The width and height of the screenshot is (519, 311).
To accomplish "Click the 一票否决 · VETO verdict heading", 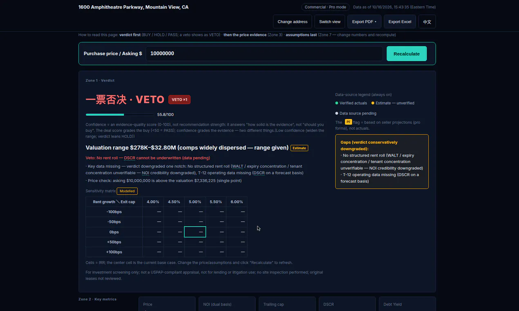I will [125, 99].
